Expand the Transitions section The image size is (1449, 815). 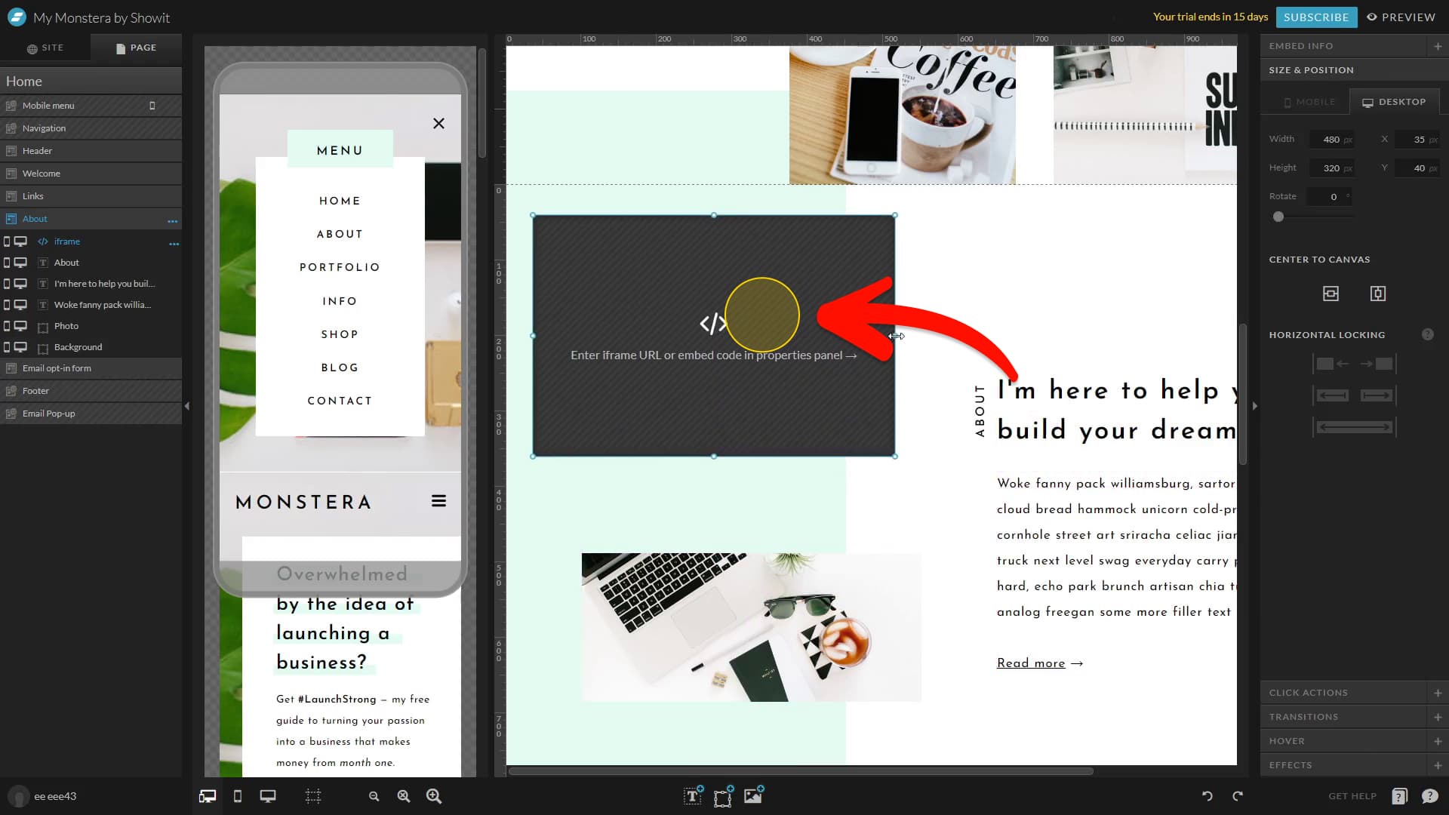[1438, 717]
